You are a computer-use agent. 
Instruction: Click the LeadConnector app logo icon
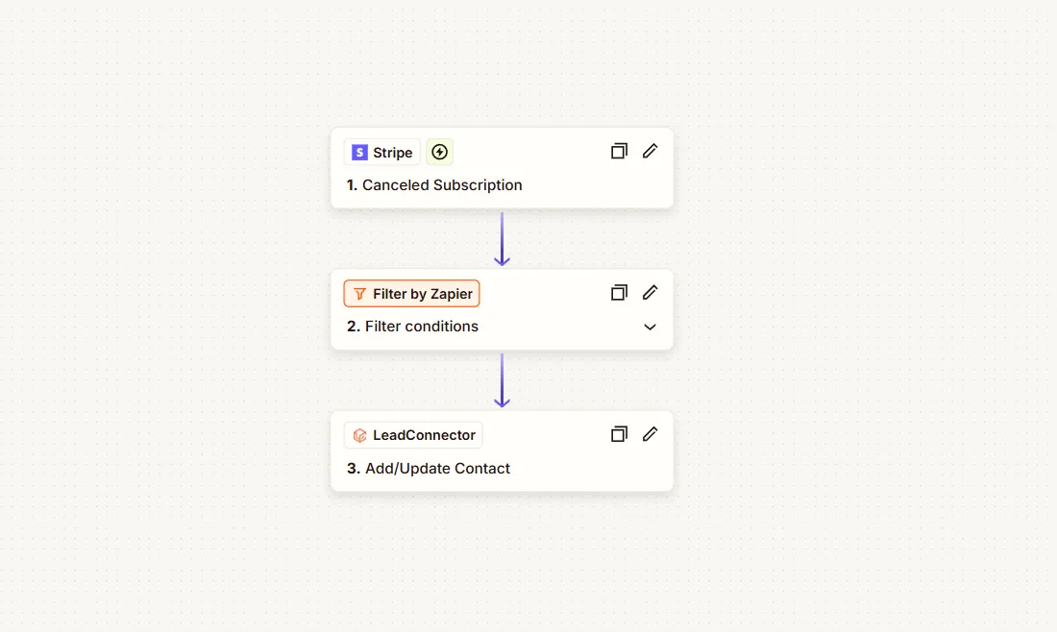pyautogui.click(x=360, y=435)
